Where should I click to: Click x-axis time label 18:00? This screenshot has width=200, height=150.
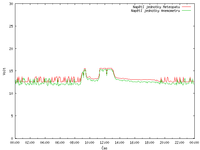(x=149, y=142)
